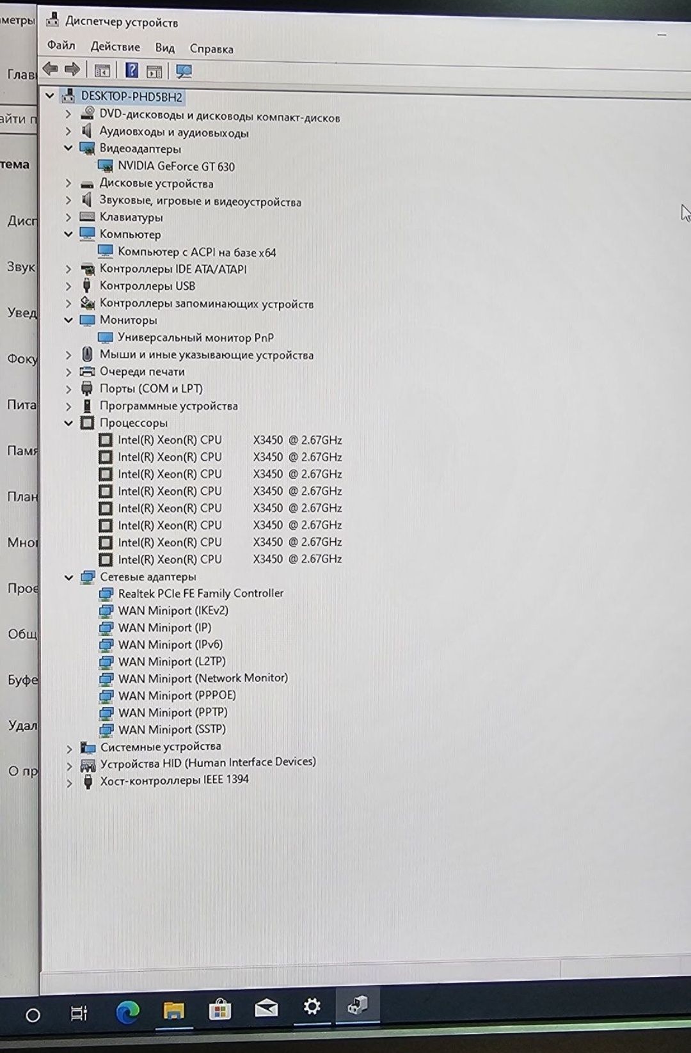Expand Дисковые устройства node
Screen dimensions: 691x1053
(x=68, y=183)
